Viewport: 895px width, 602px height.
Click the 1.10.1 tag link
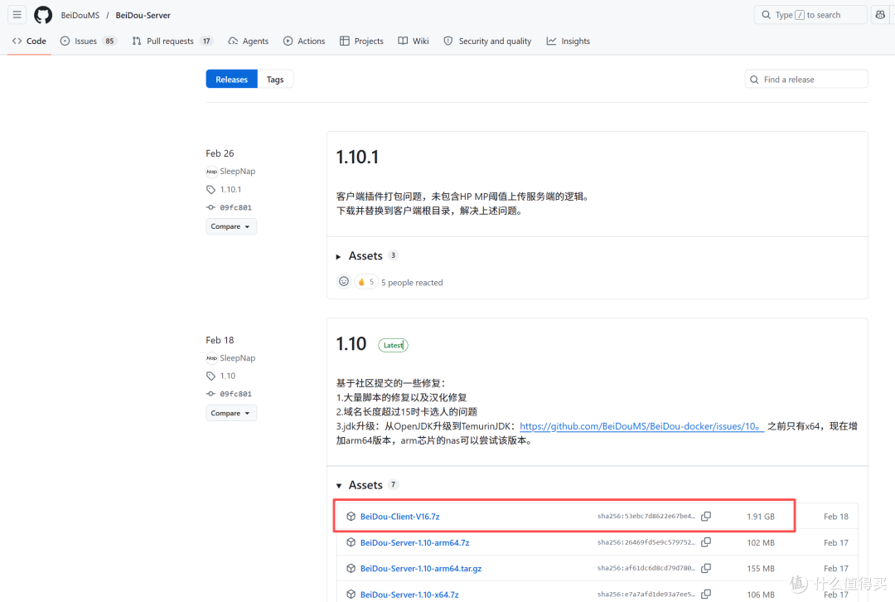[x=230, y=190]
